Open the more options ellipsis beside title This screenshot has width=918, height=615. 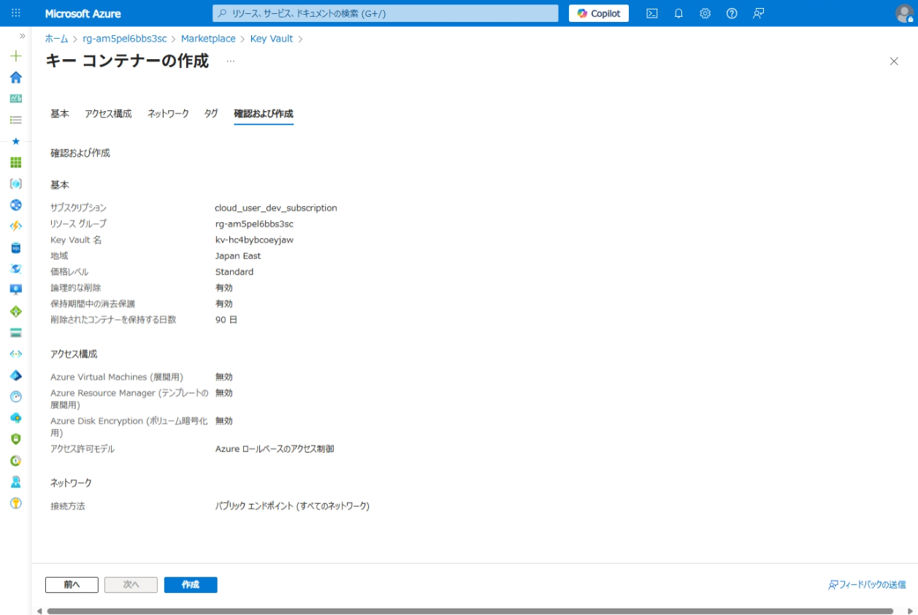[x=231, y=61]
